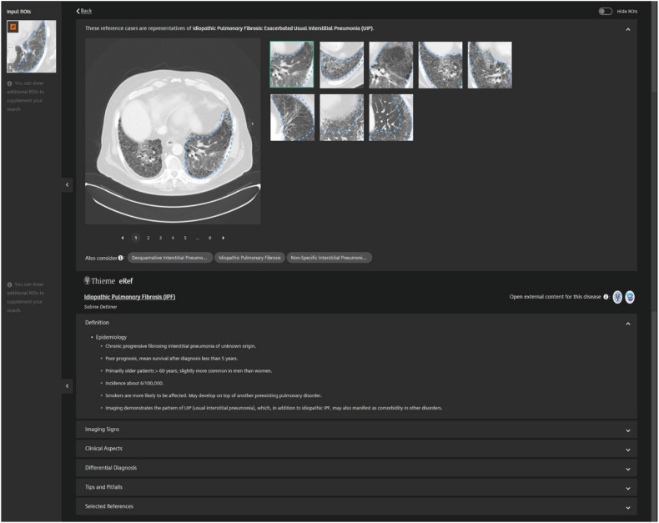Collapse the Definition section

click(x=627, y=323)
